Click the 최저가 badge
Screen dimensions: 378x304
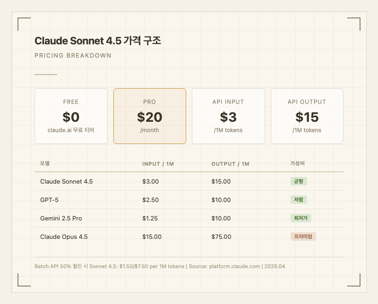click(x=301, y=218)
